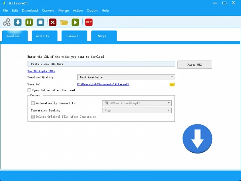Image resolution: width=241 pixels, height=181 pixels.
Task: Delete task with the red X icon
Action: click(x=53, y=22)
